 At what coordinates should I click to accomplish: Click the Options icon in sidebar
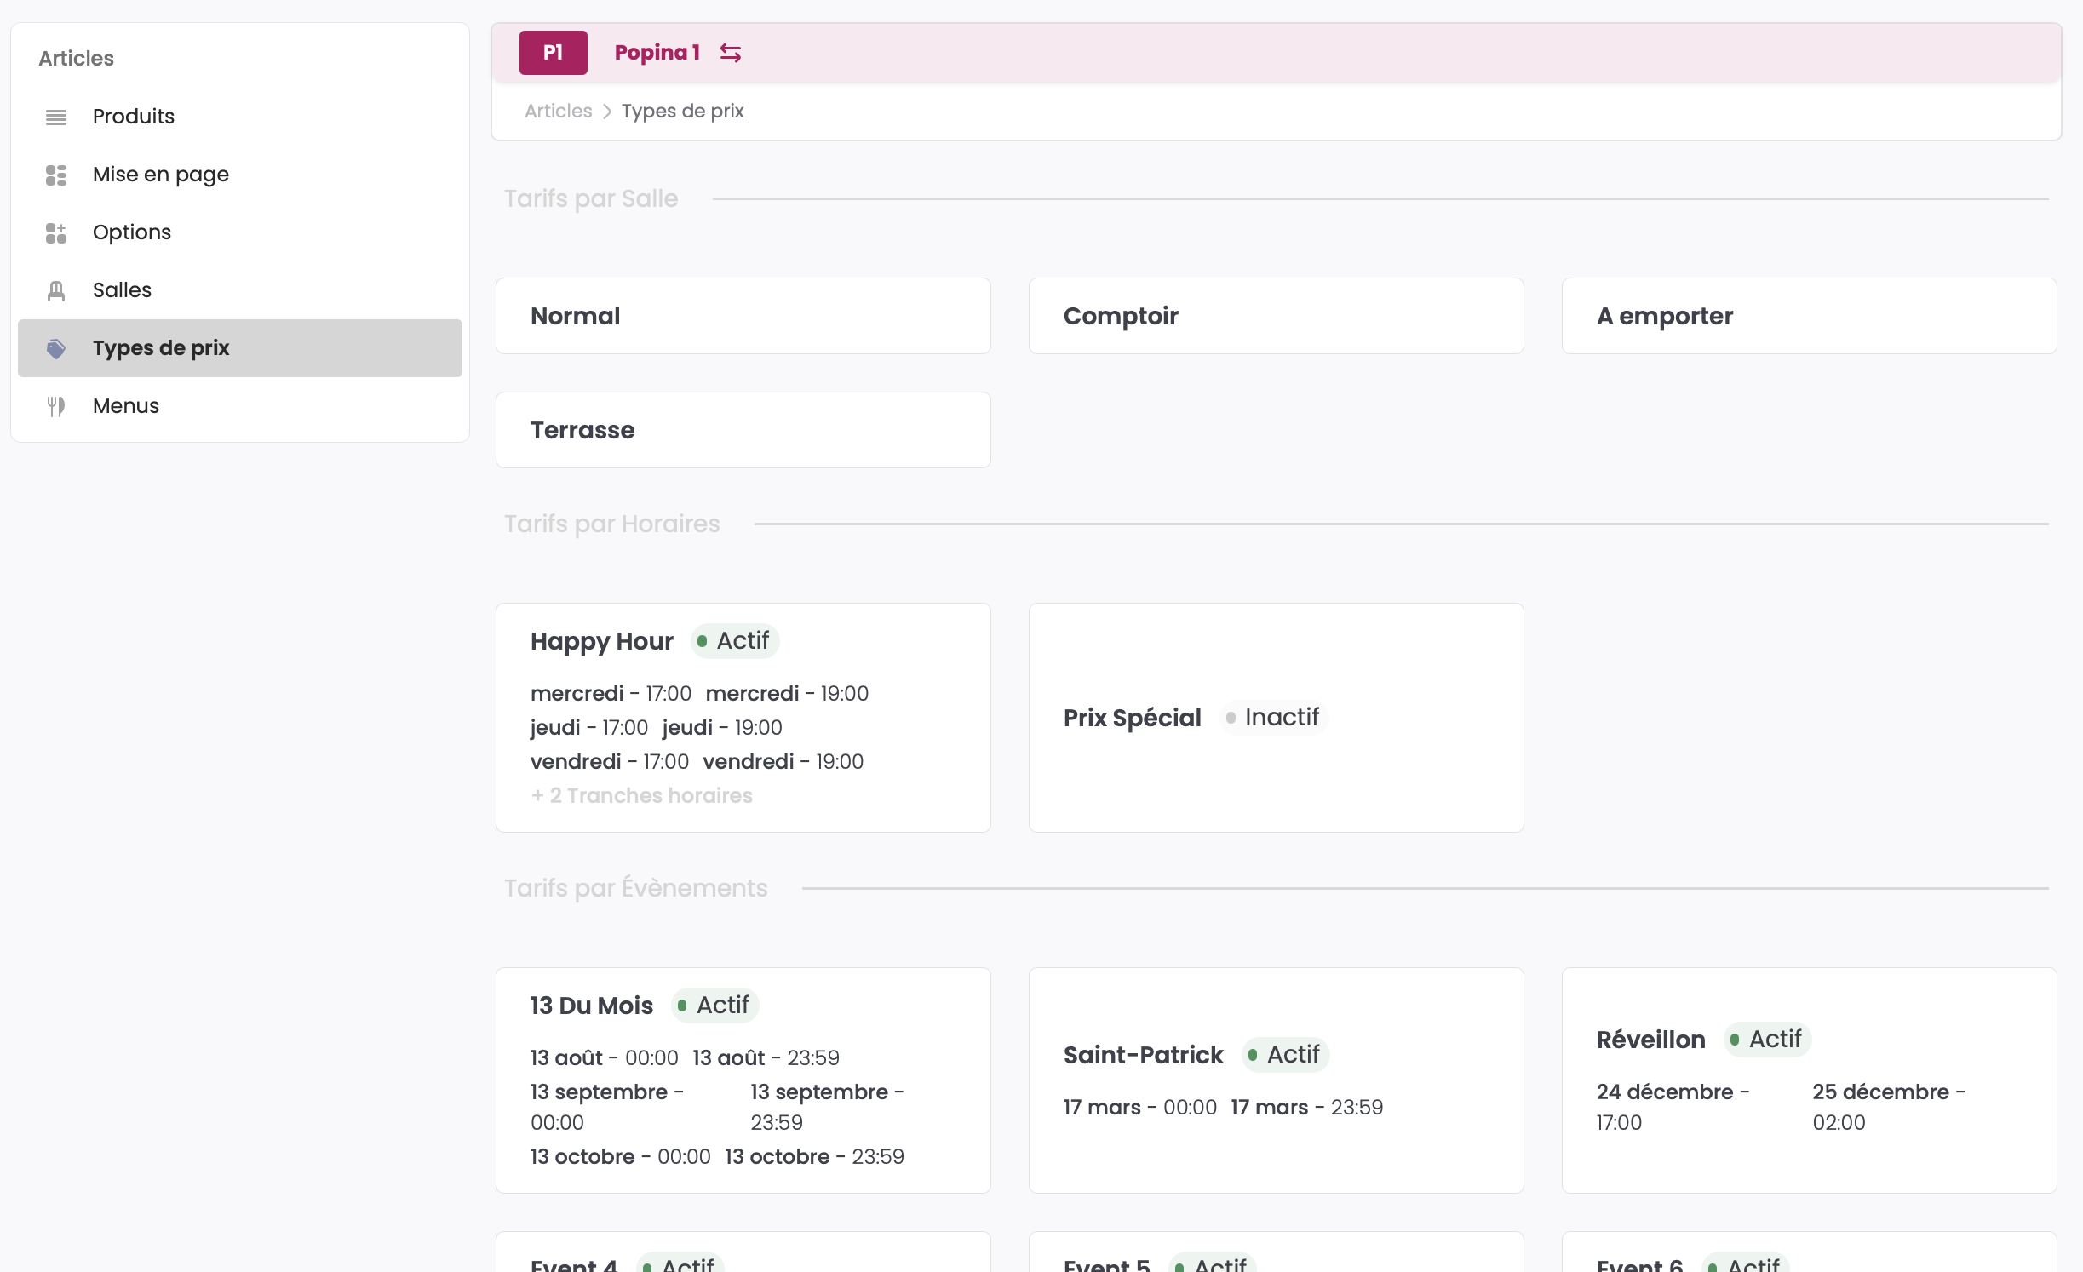pos(56,232)
